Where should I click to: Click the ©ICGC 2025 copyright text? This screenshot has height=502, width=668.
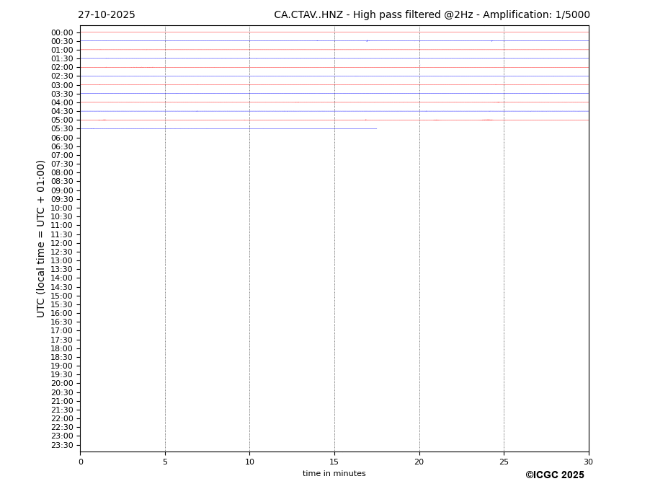pyautogui.click(x=554, y=475)
